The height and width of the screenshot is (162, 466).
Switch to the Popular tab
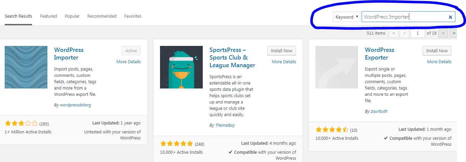72,16
